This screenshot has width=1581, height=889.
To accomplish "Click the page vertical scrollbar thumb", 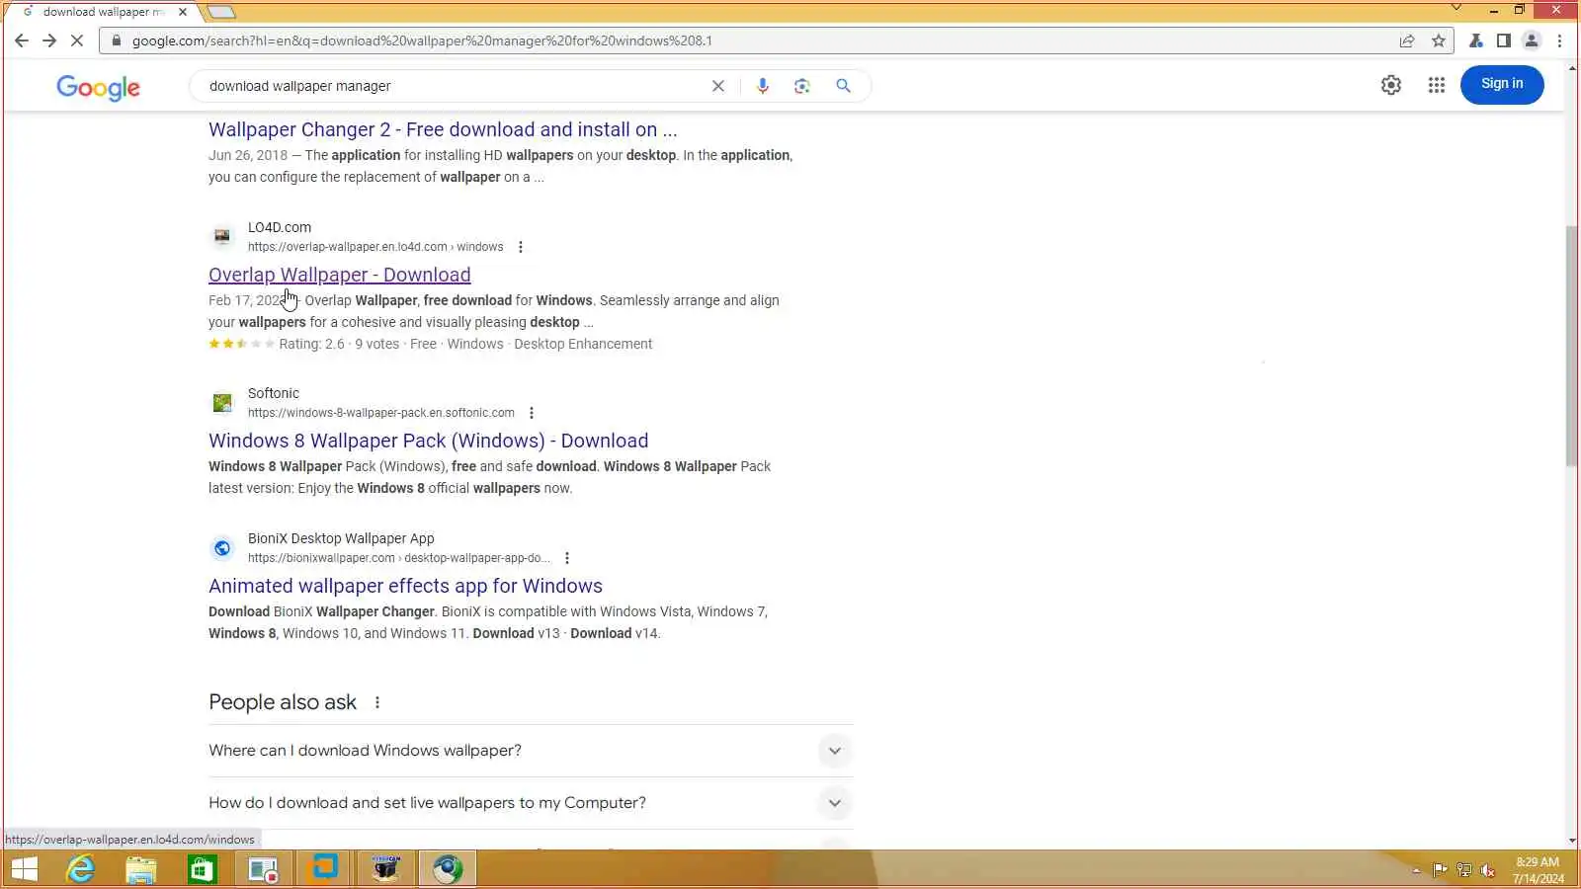I will 1572,346.
